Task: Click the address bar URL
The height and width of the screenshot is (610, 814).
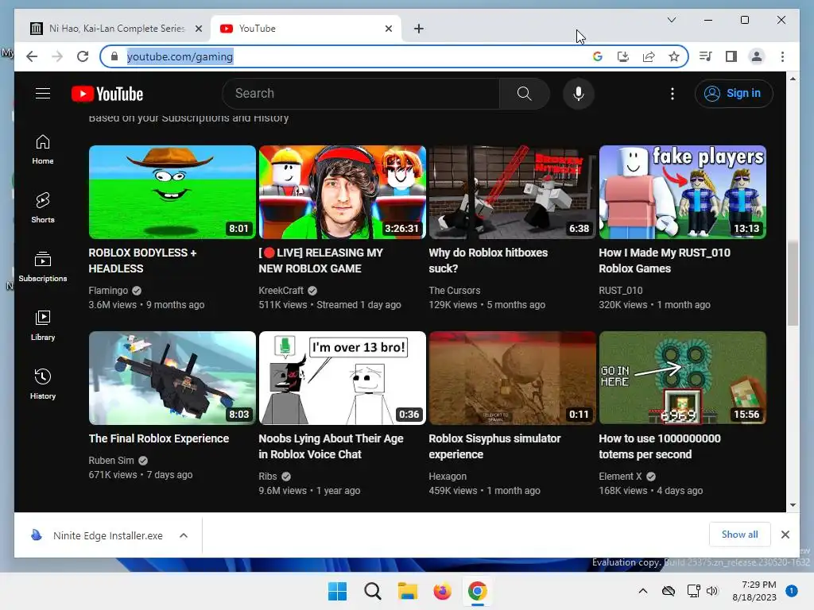Action: [180, 56]
